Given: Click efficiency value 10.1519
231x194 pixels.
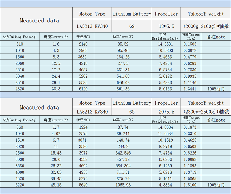Looking at the screenshot, I should pyautogui.click(x=166, y=140).
